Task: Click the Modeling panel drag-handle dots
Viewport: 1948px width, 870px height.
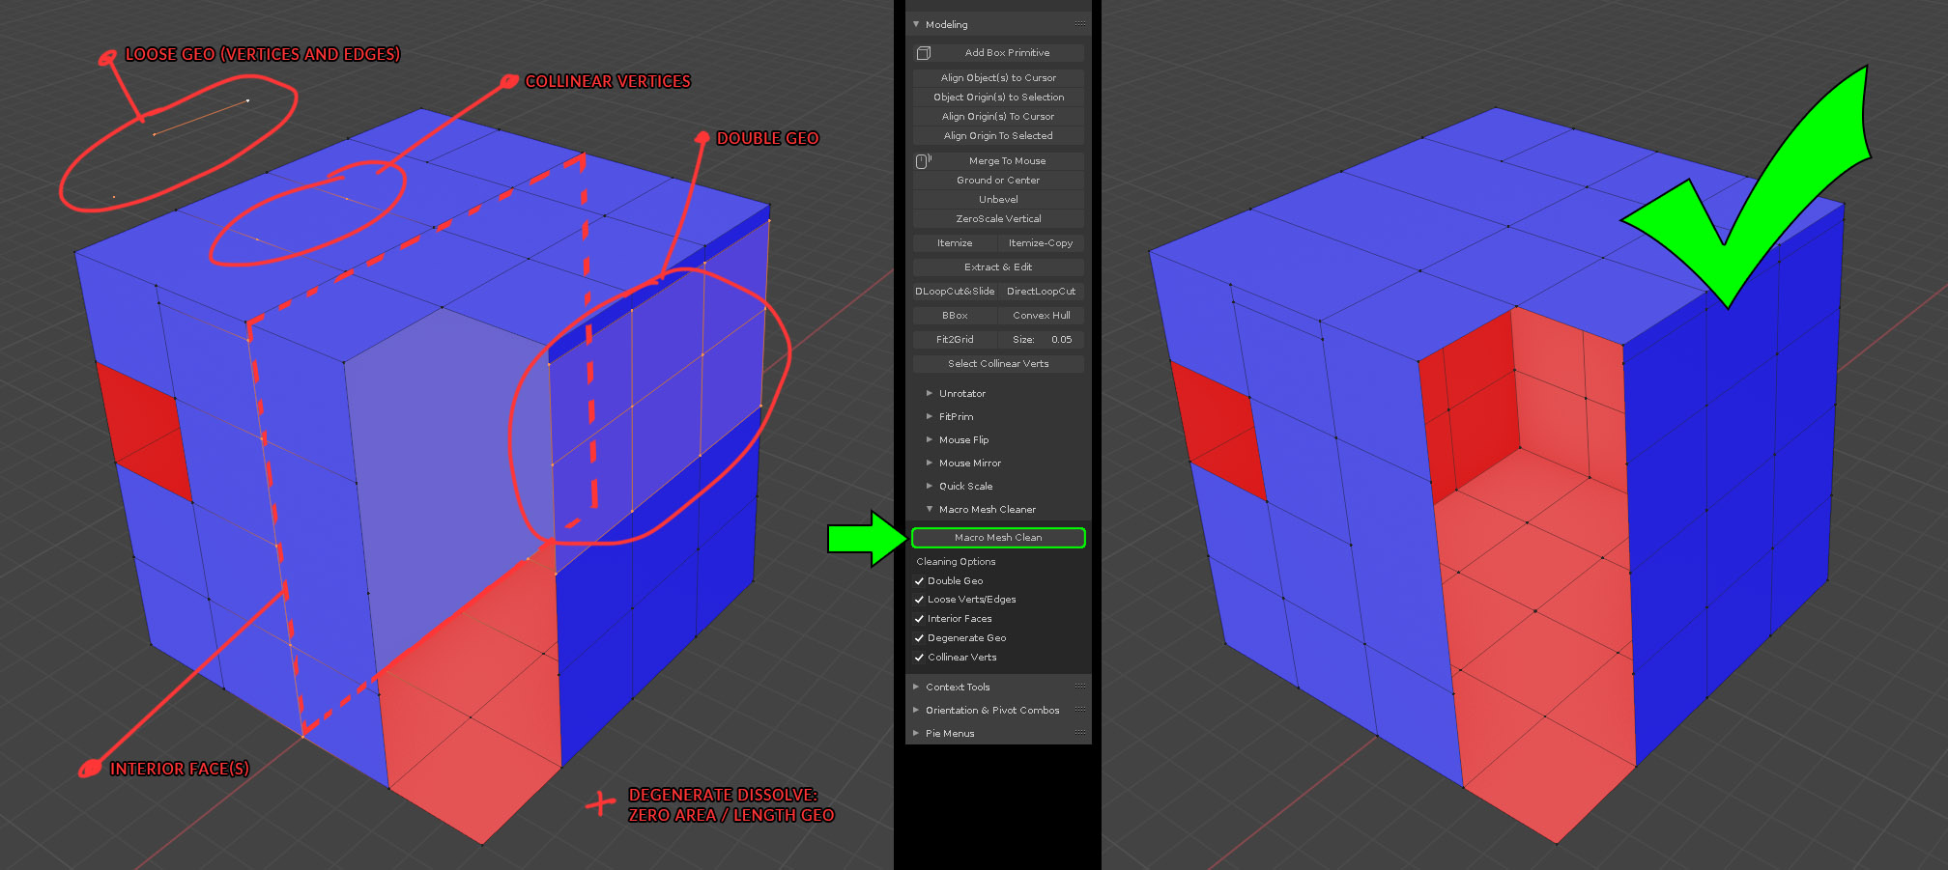Action: [1079, 23]
